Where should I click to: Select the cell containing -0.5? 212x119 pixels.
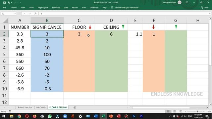pos(47,89)
